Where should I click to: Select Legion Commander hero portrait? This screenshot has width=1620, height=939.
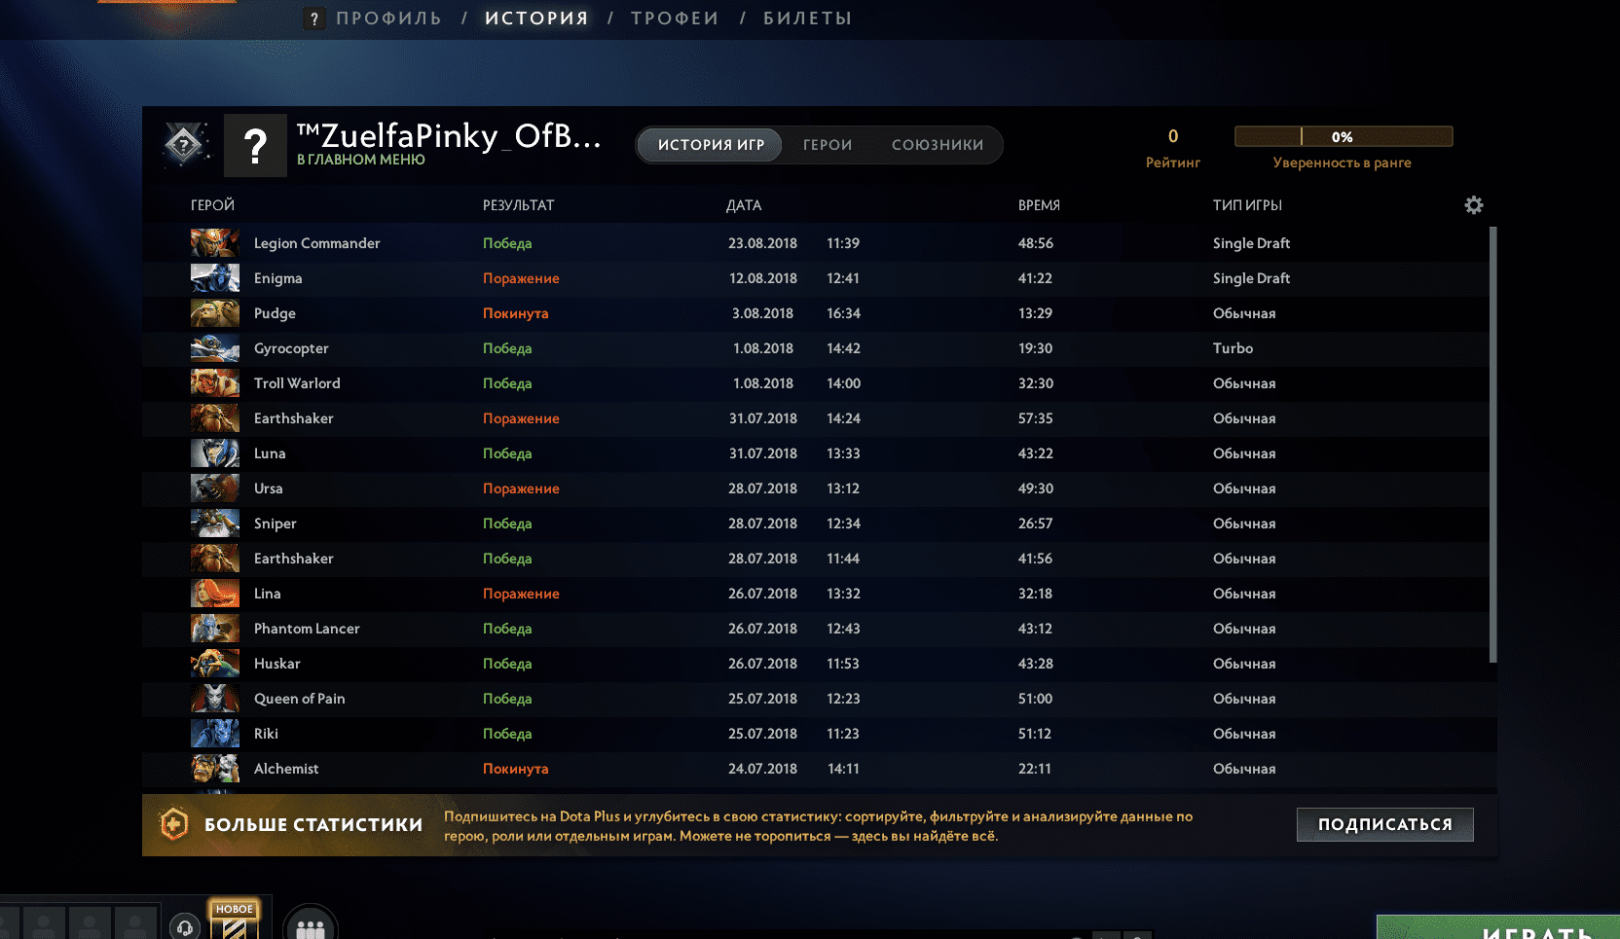click(x=214, y=243)
